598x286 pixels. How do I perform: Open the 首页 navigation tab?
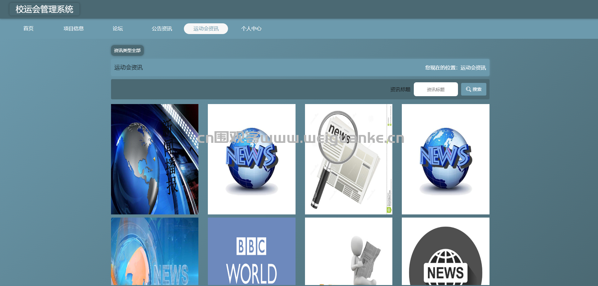[x=28, y=29]
